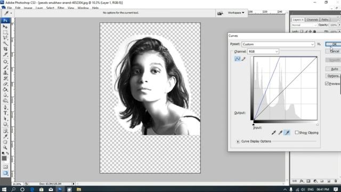Select the Notes tool

tap(5, 131)
